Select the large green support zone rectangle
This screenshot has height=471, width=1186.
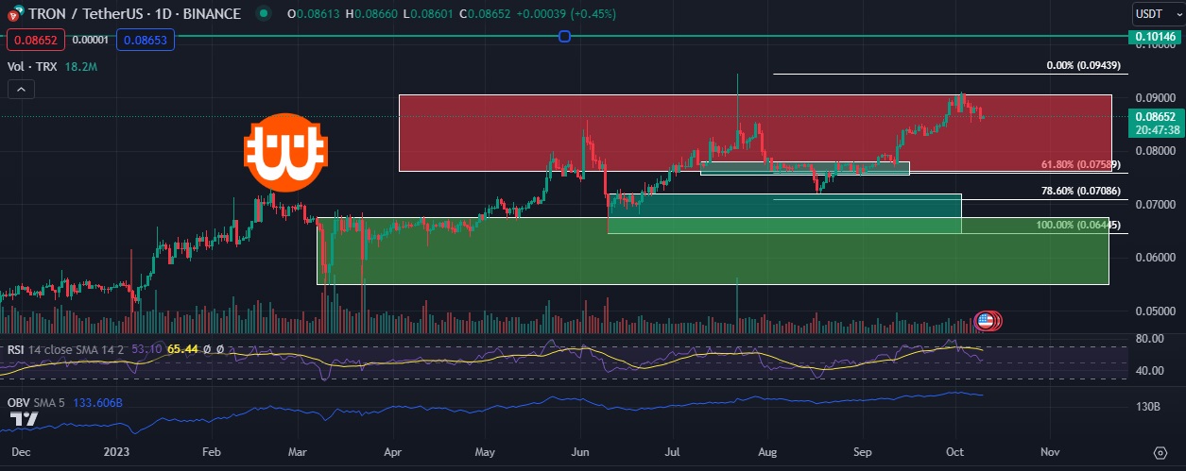coord(712,250)
